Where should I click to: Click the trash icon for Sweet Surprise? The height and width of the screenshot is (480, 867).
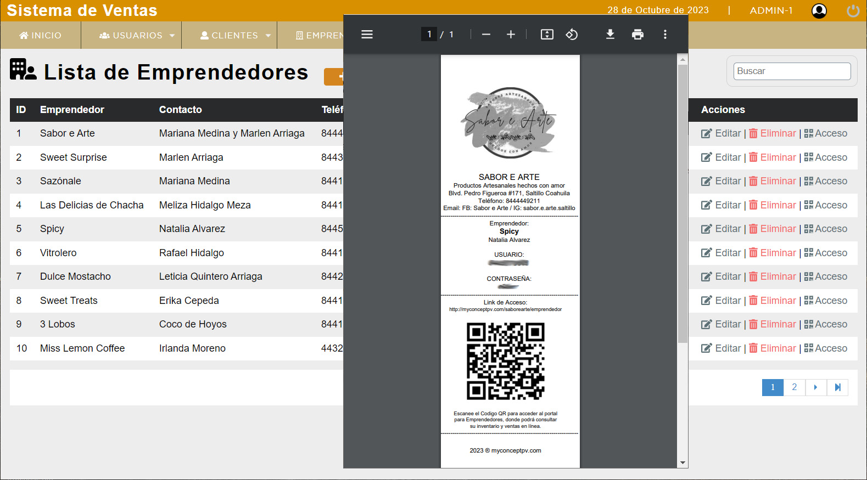pos(753,157)
